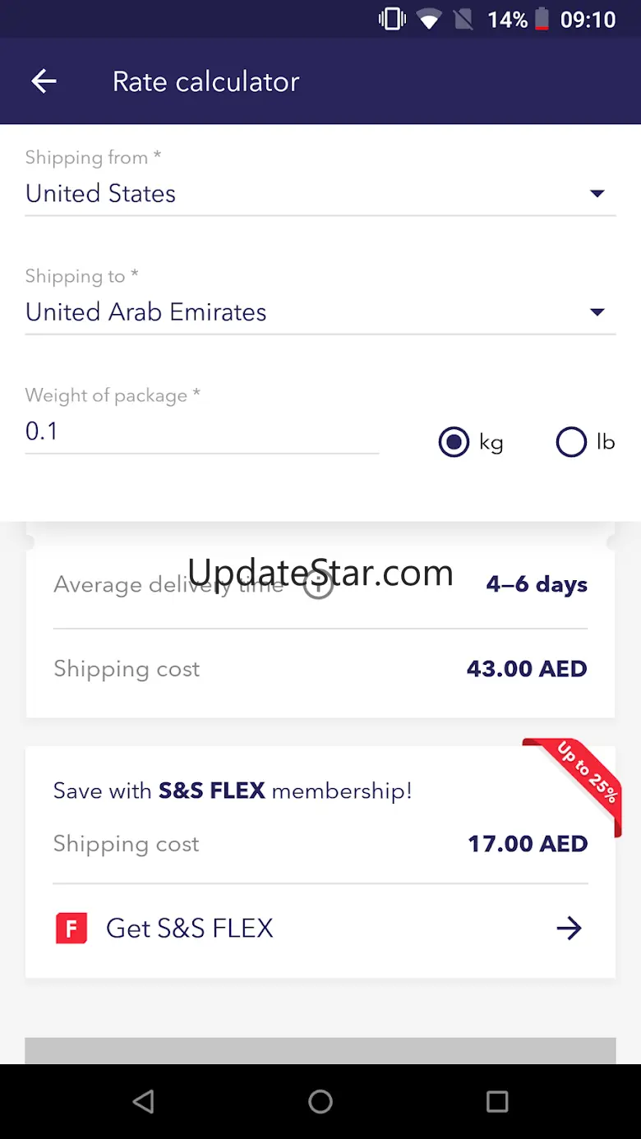Tap the red S&S FLEX logo icon
Screen dimensions: 641x1139
click(71, 929)
